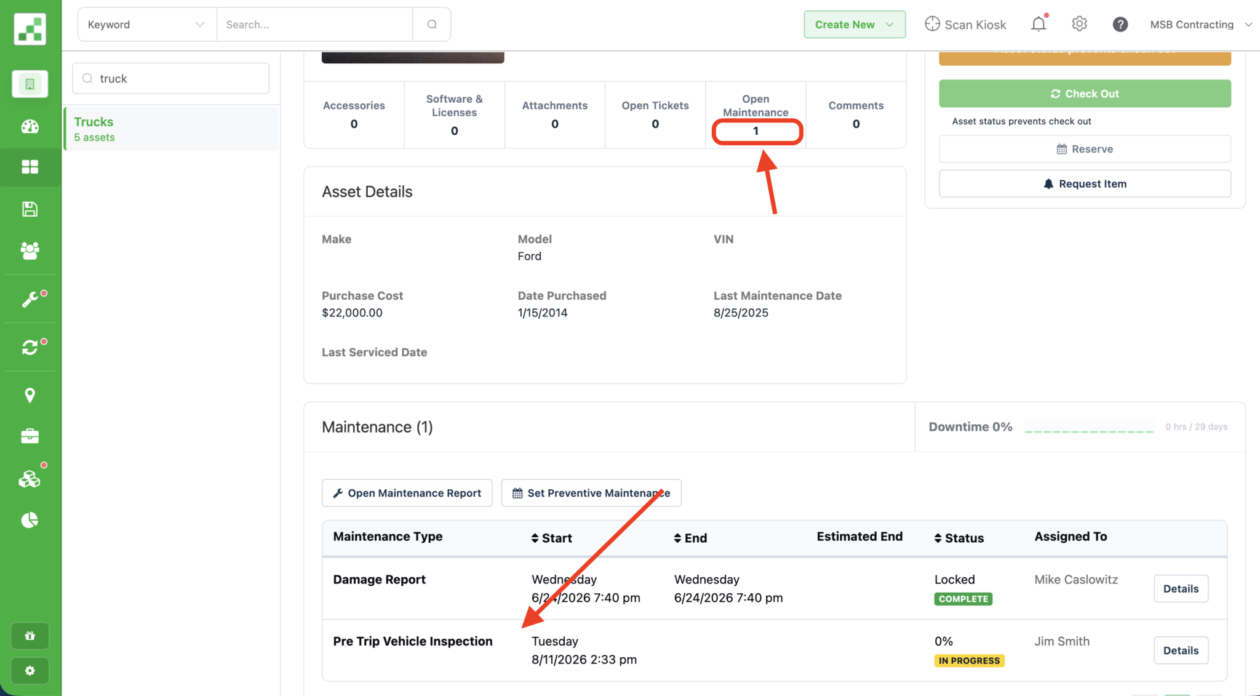1260x696 pixels.
Task: Click the Assigned To column header
Action: click(x=1071, y=537)
